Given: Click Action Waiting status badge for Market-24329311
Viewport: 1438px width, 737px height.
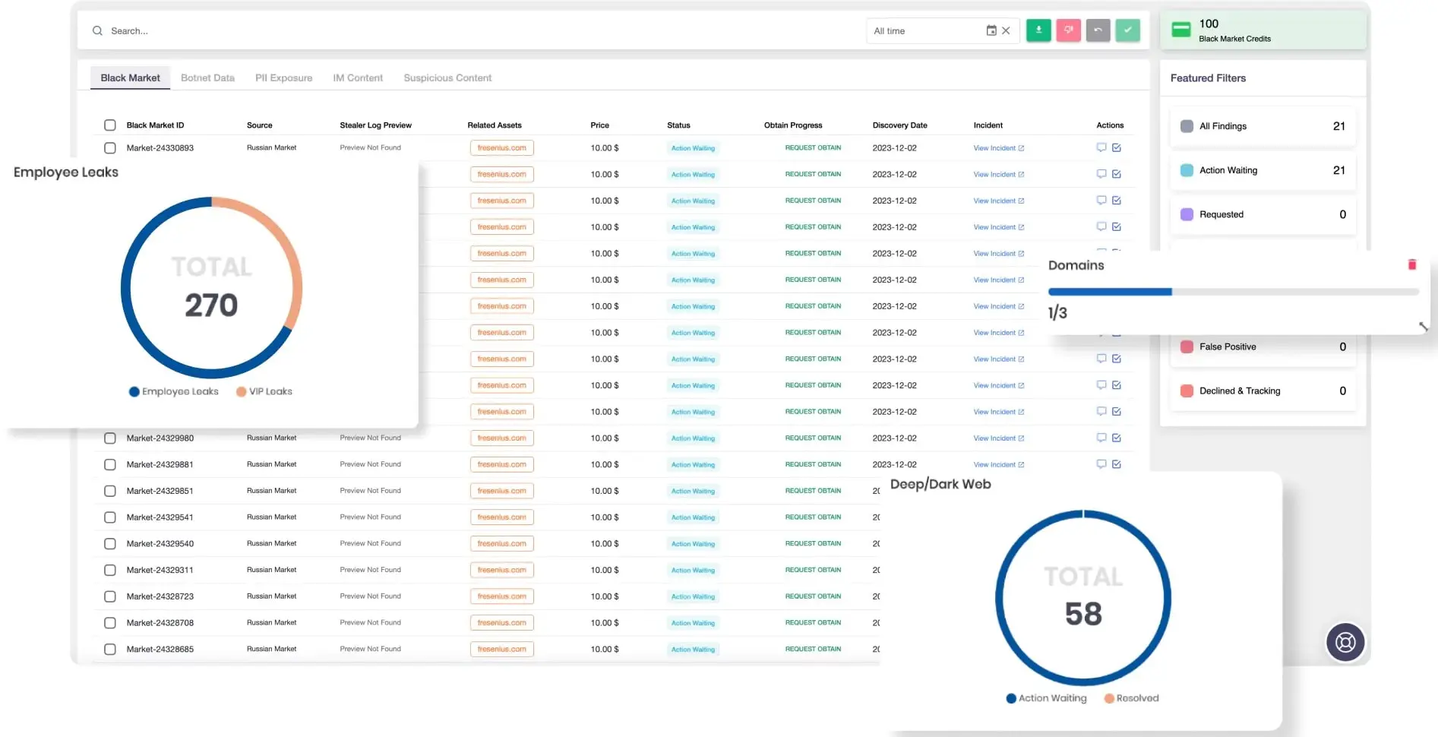Looking at the screenshot, I should (693, 571).
